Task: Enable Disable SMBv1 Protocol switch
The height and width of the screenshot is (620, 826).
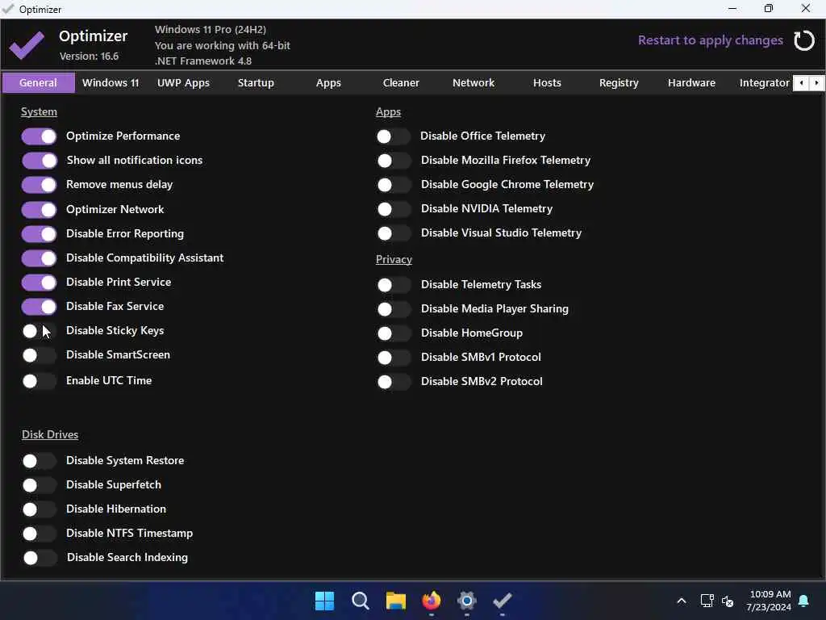Action: (394, 358)
